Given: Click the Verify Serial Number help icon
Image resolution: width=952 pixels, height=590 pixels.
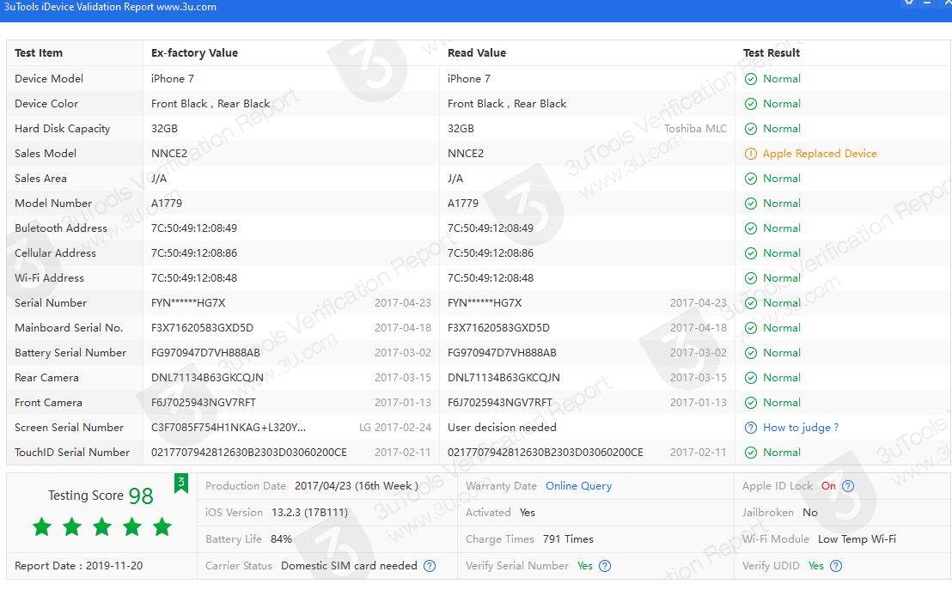Looking at the screenshot, I should pyautogui.click(x=605, y=566).
